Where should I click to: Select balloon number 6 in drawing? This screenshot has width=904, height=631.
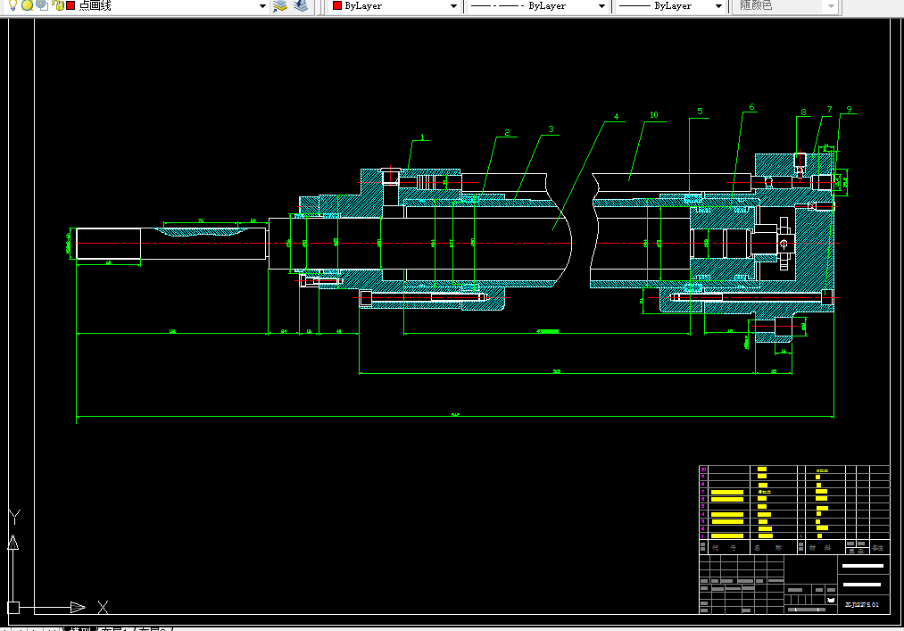(x=751, y=107)
